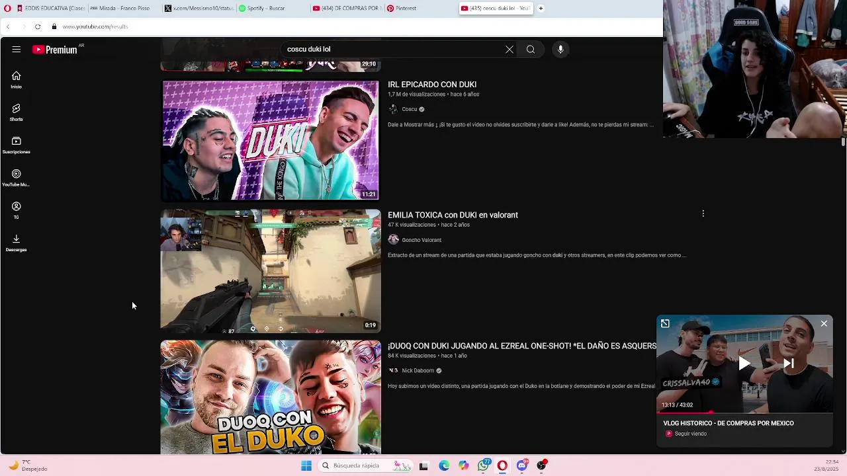
Task: Expand the miniplayer to full page
Action: click(x=665, y=323)
